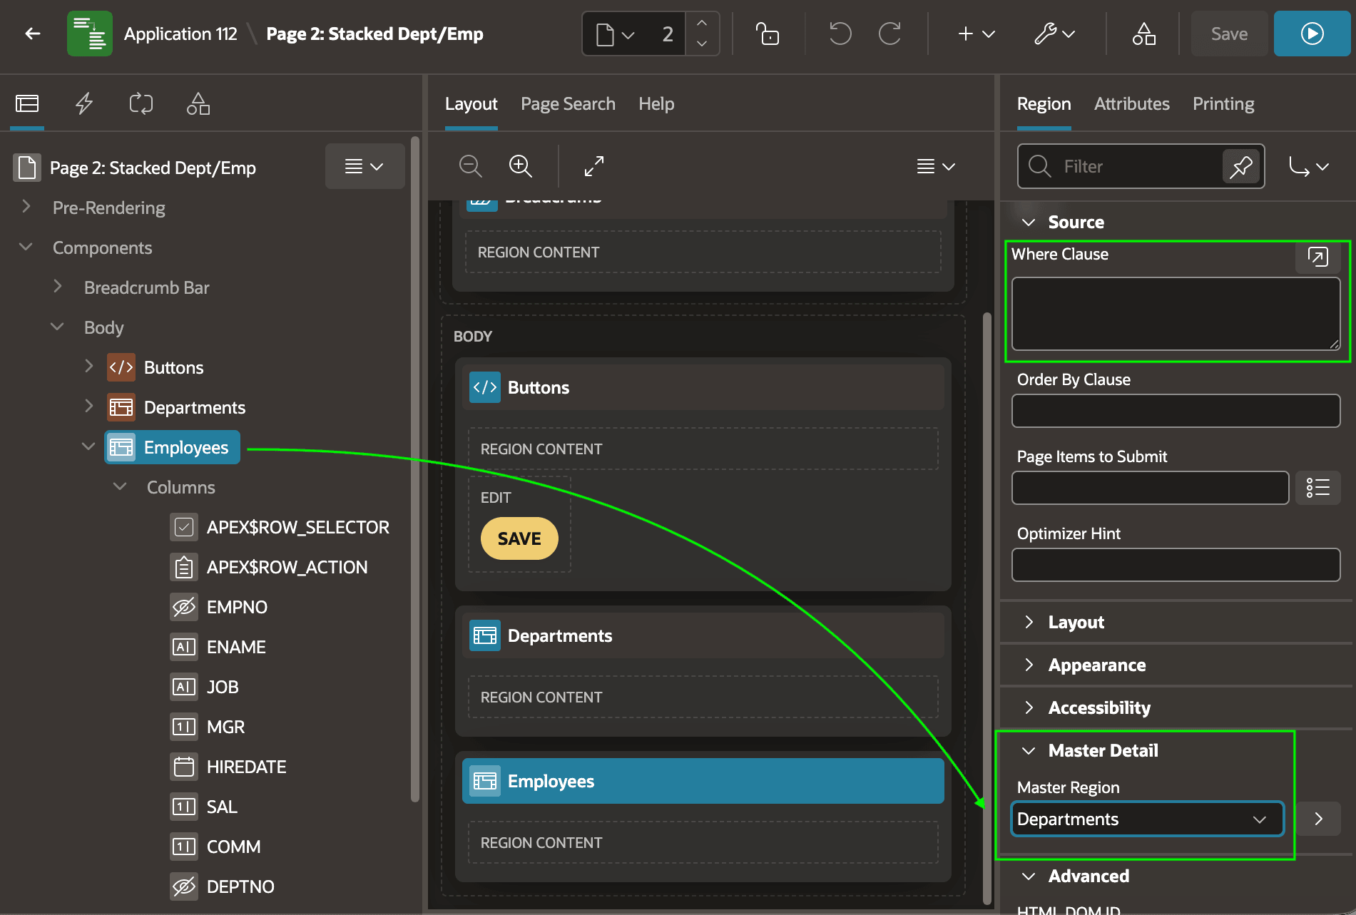Expand layout with the maximize arrows icon
The width and height of the screenshot is (1356, 915).
point(593,166)
